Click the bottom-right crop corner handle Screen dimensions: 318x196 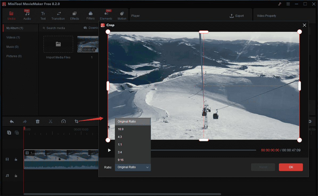[299, 140]
